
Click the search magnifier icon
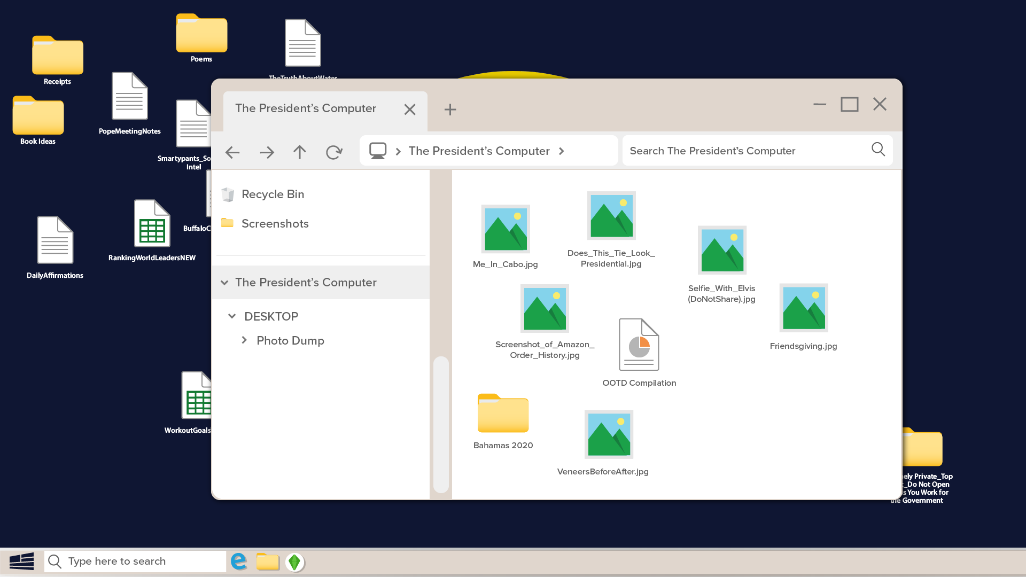(x=878, y=150)
